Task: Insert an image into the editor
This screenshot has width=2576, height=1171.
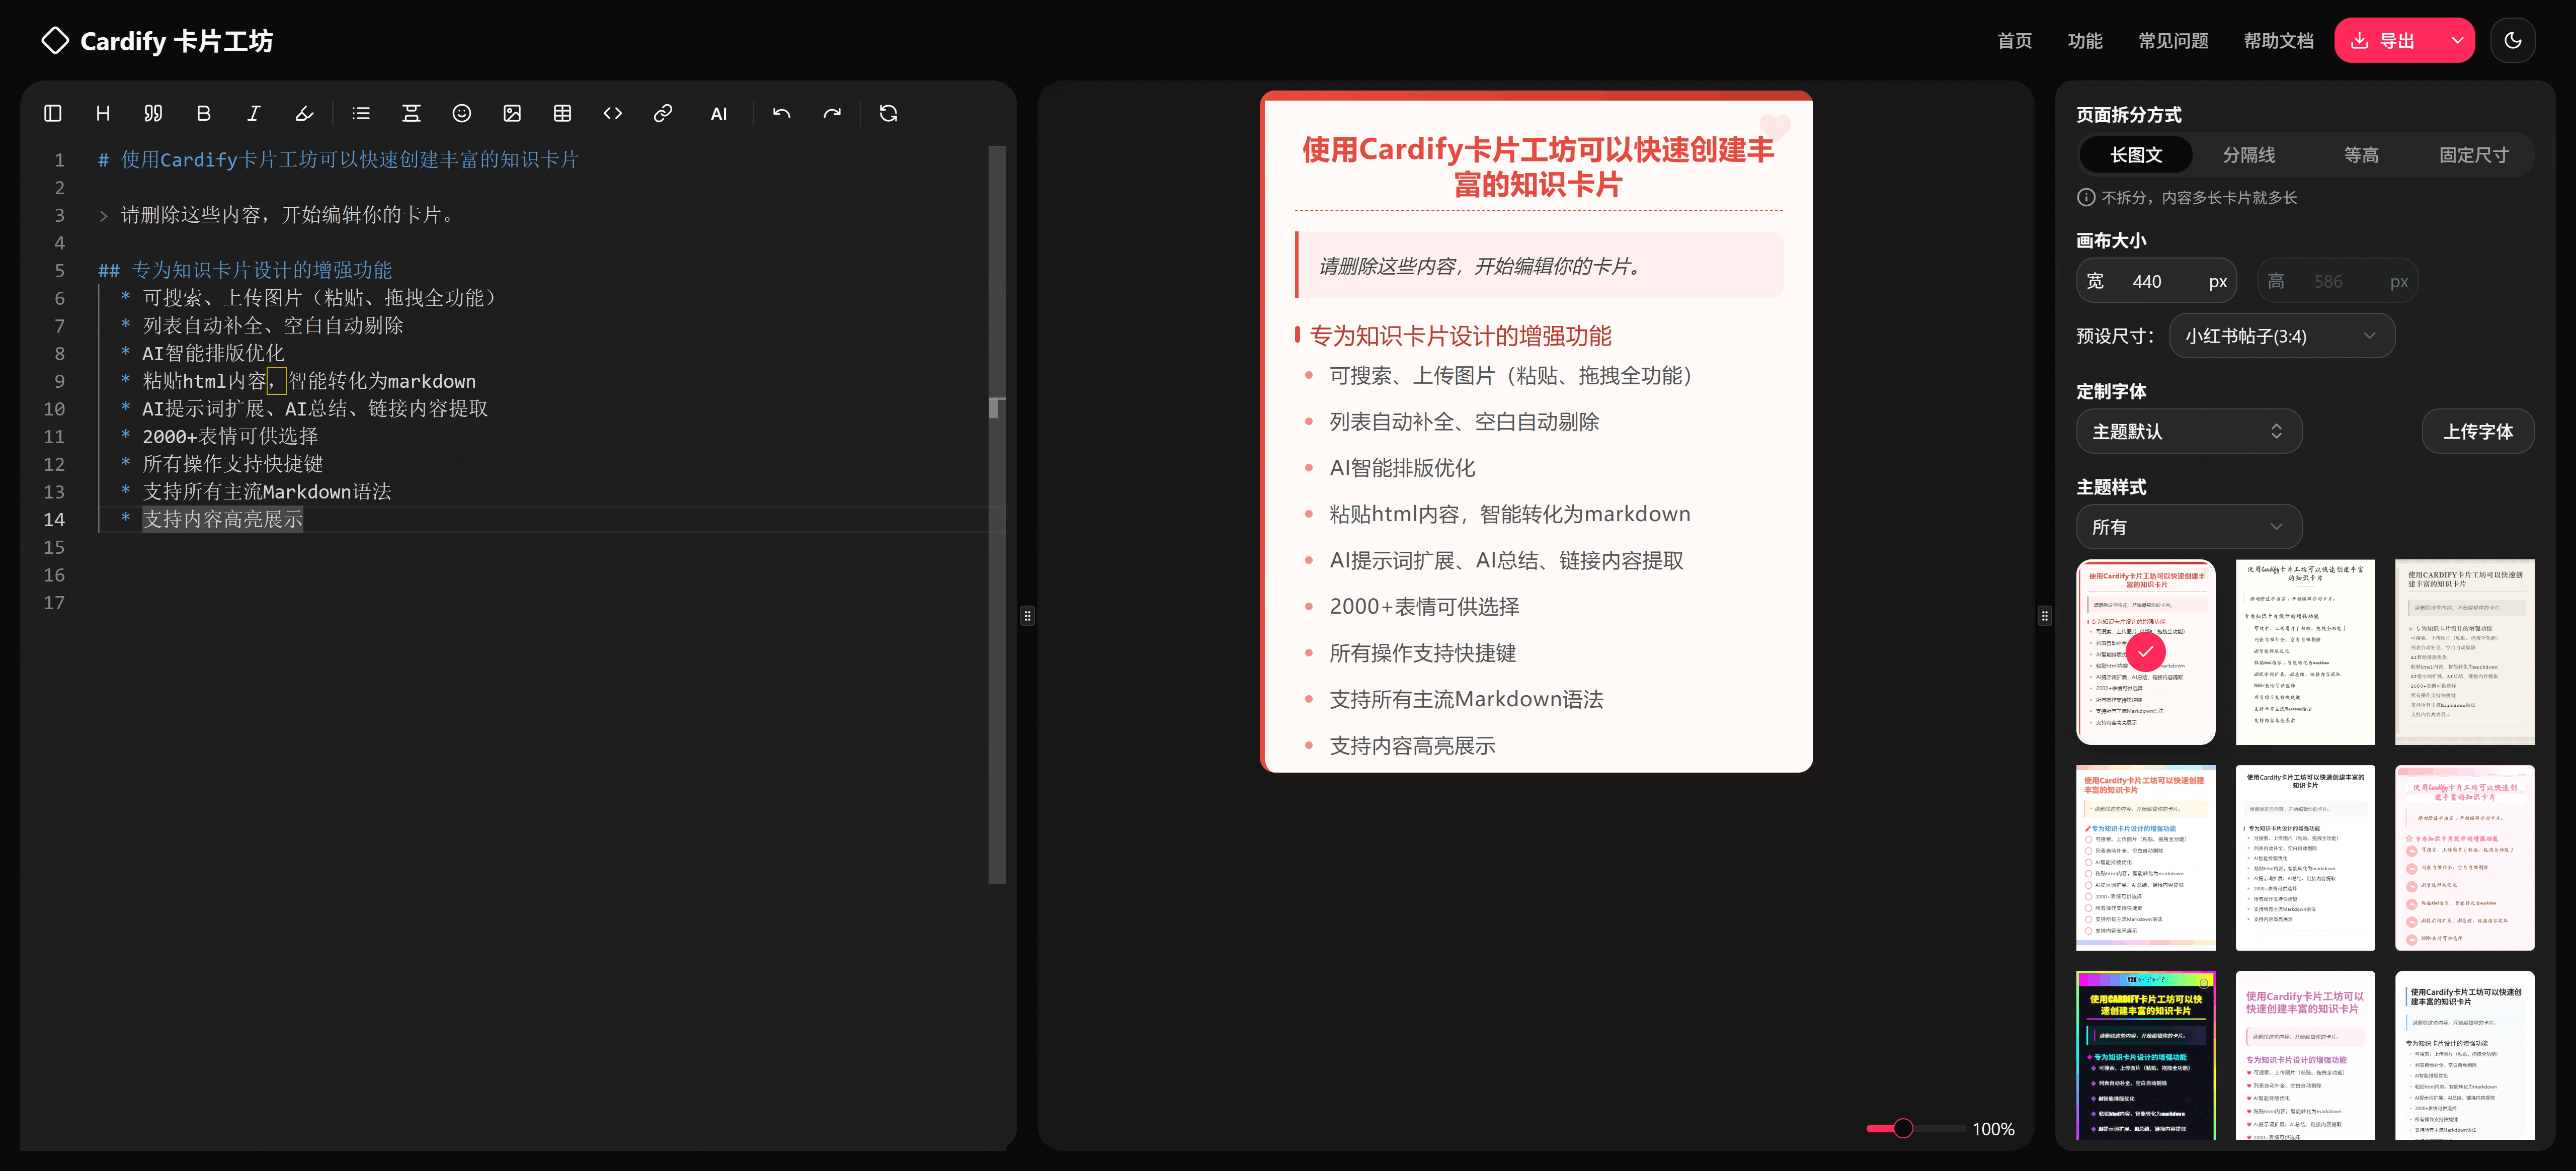Action: [x=512, y=114]
